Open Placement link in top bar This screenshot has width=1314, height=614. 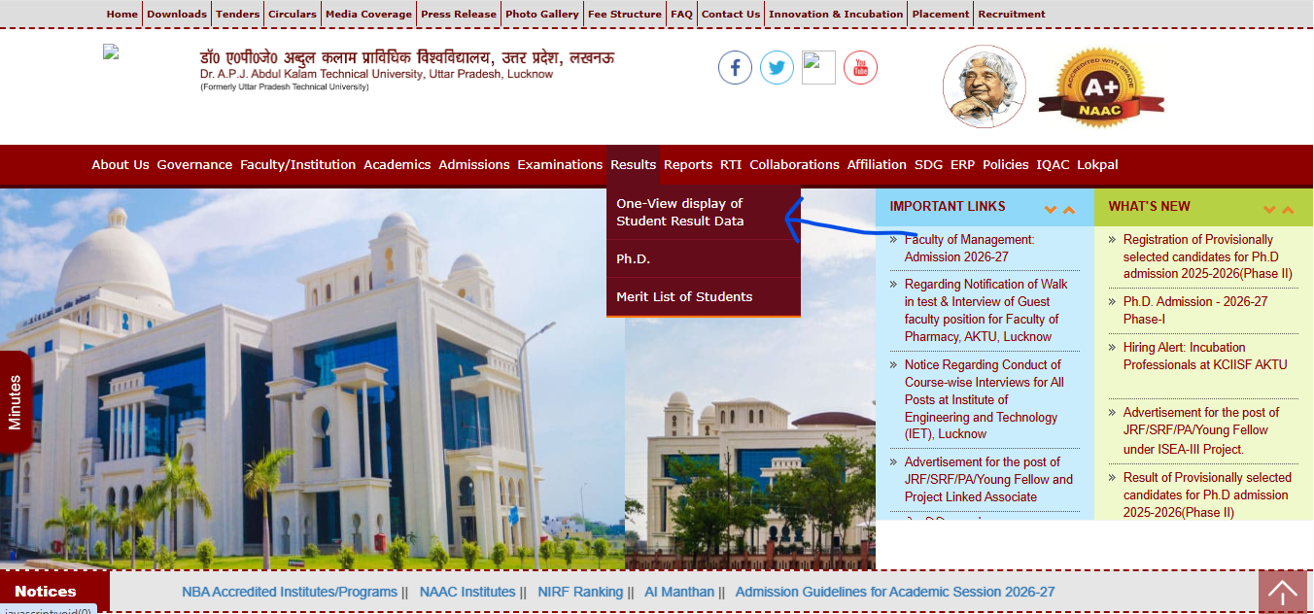(941, 14)
